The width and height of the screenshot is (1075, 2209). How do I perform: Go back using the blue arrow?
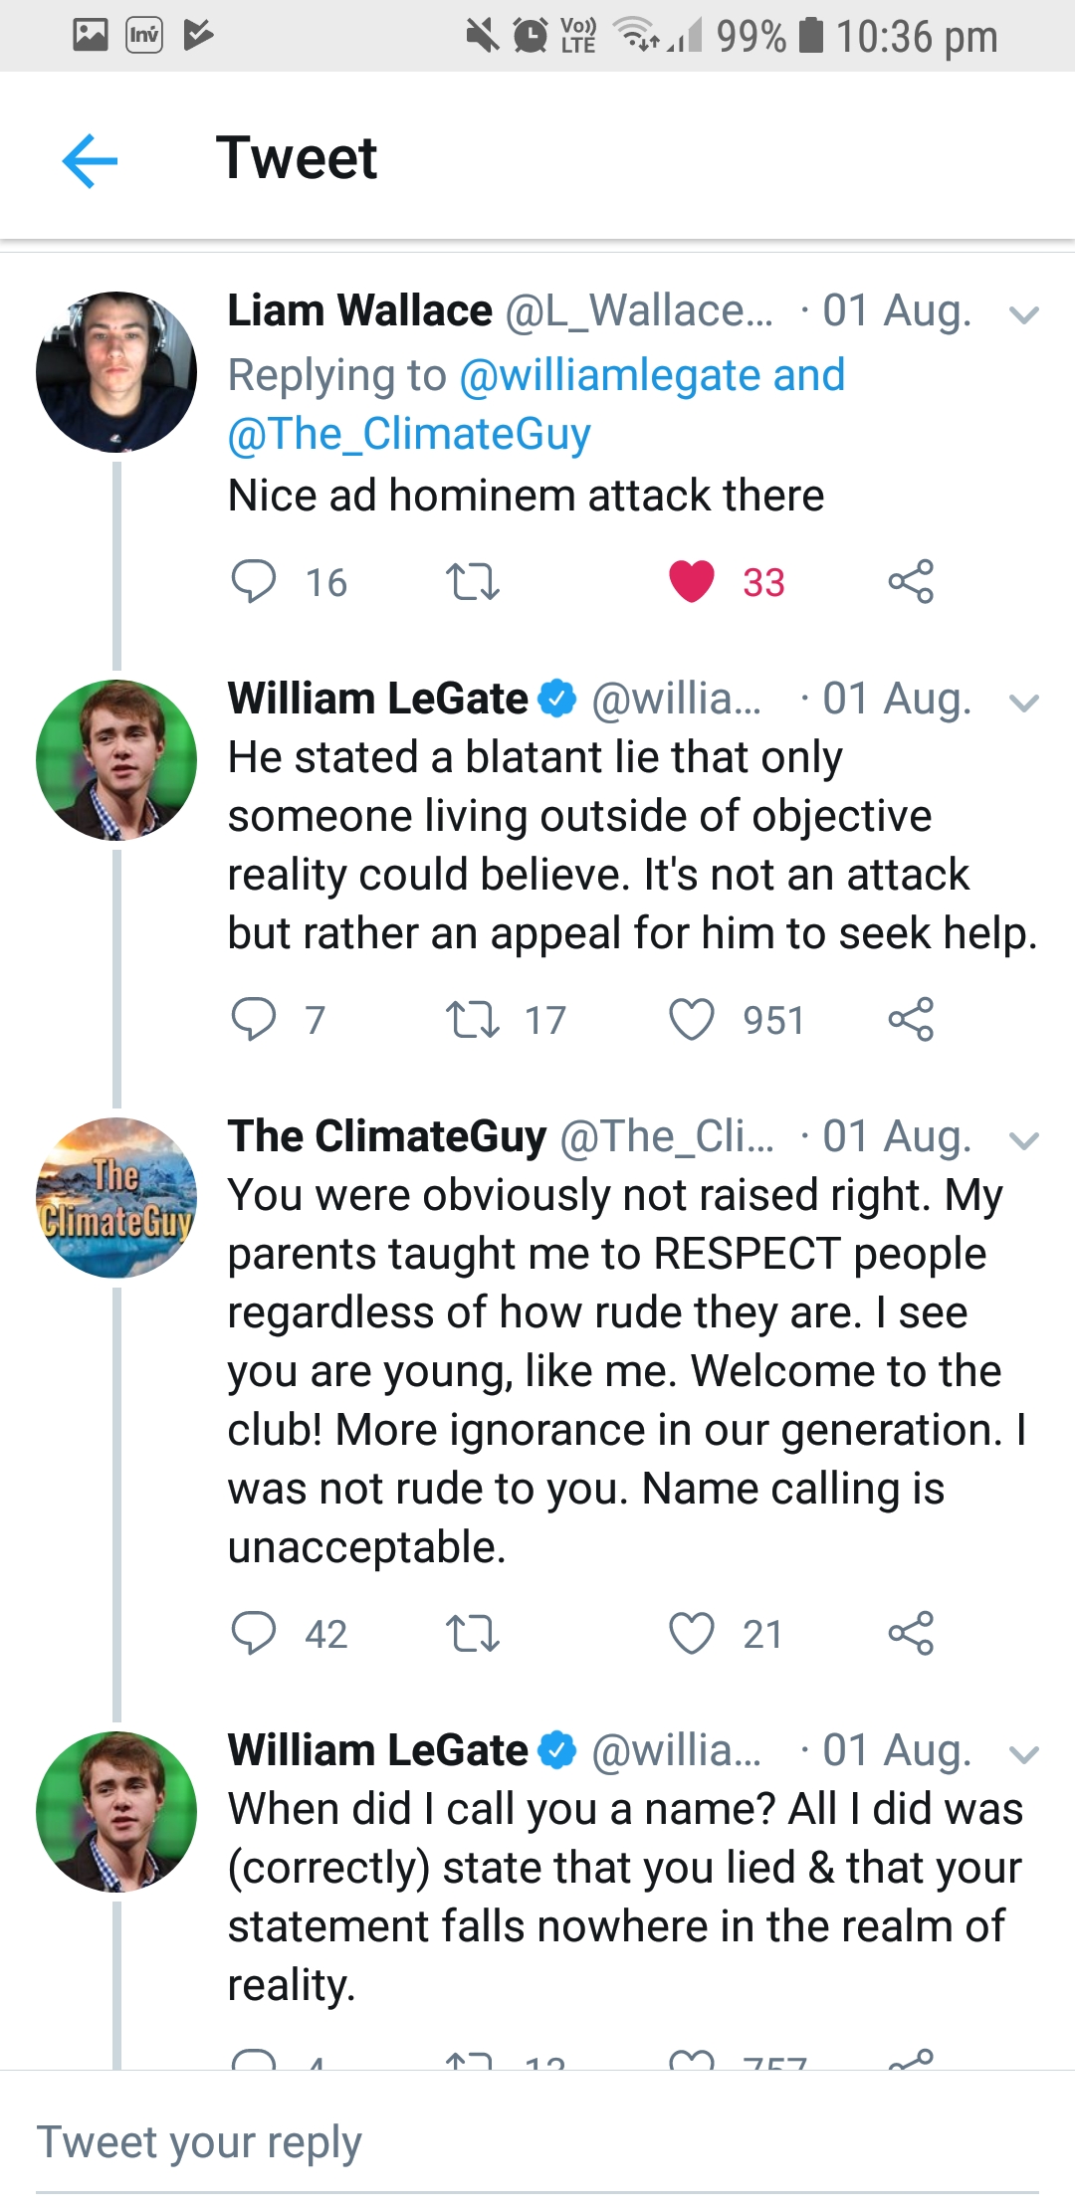90,160
